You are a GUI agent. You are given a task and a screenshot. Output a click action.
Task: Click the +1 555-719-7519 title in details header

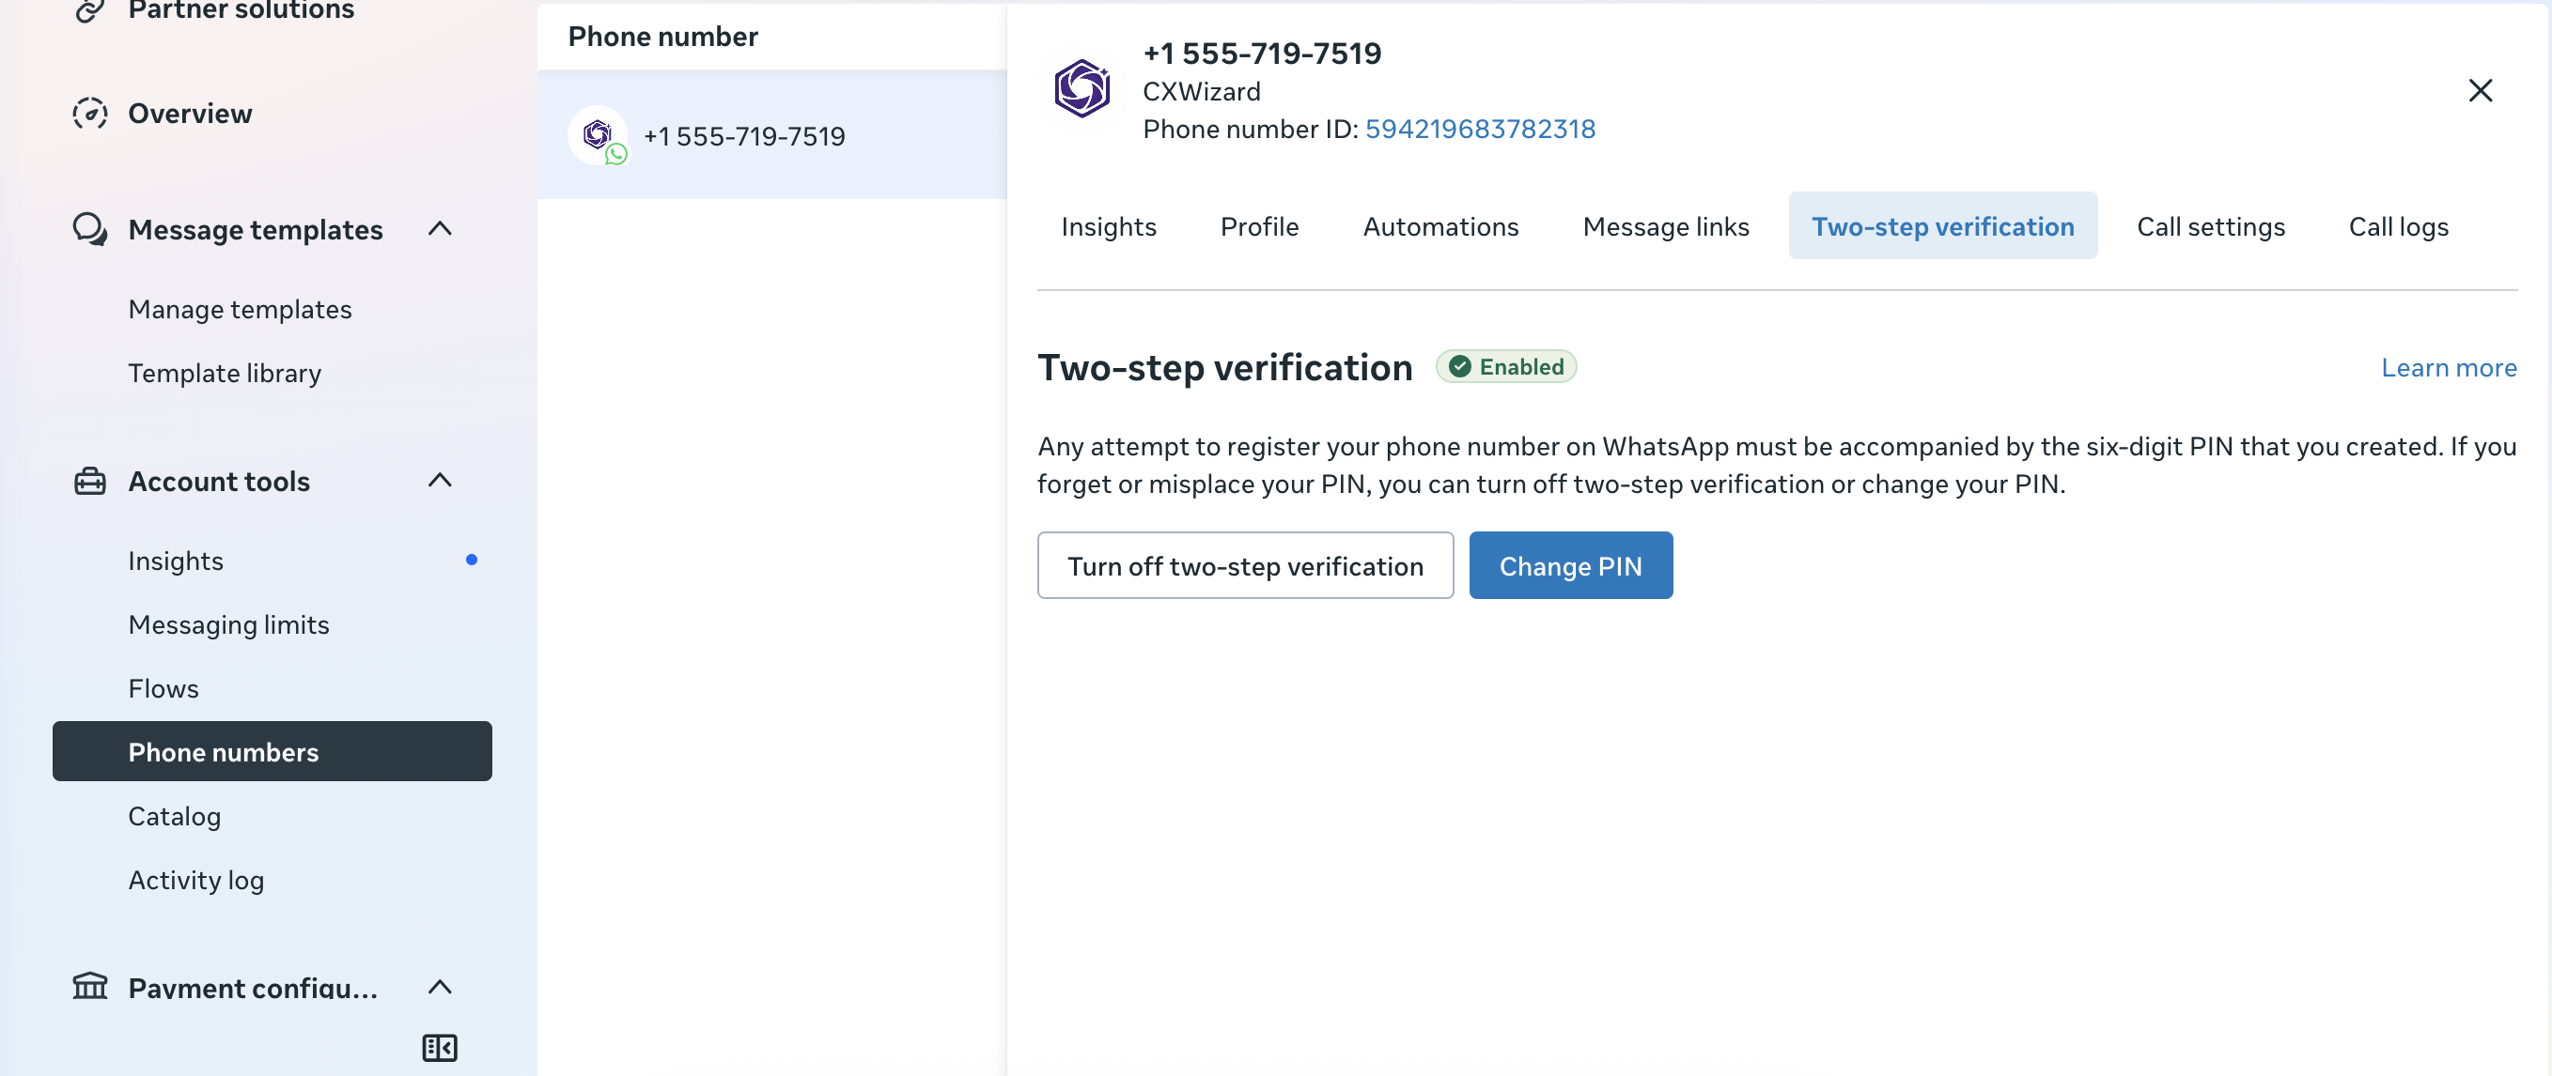coord(1262,53)
